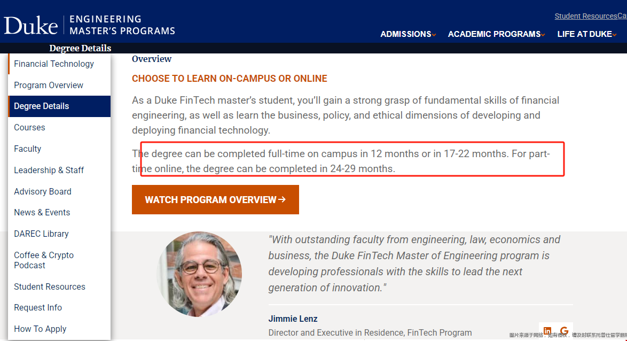Click the Duke logo in the header
Viewport: 627px width, 341px height.
tap(31, 25)
